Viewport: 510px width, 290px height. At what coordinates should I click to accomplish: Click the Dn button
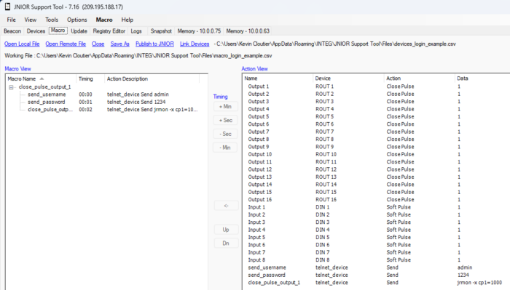(x=226, y=243)
